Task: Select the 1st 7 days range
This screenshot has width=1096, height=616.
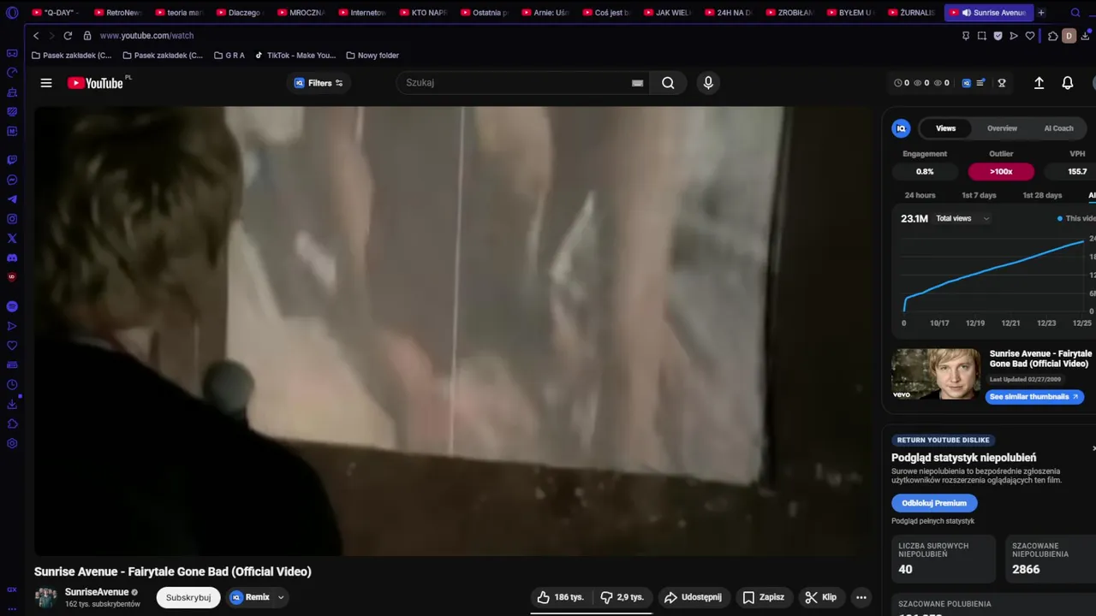Action: (x=979, y=195)
